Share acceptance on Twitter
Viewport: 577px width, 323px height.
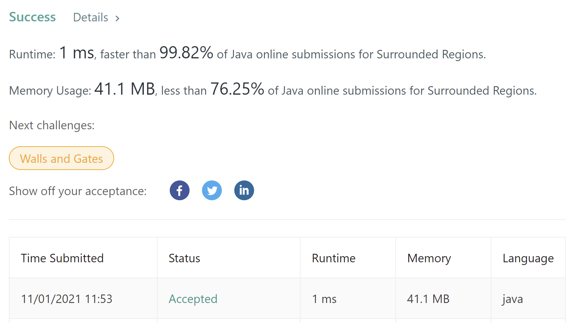(x=212, y=190)
